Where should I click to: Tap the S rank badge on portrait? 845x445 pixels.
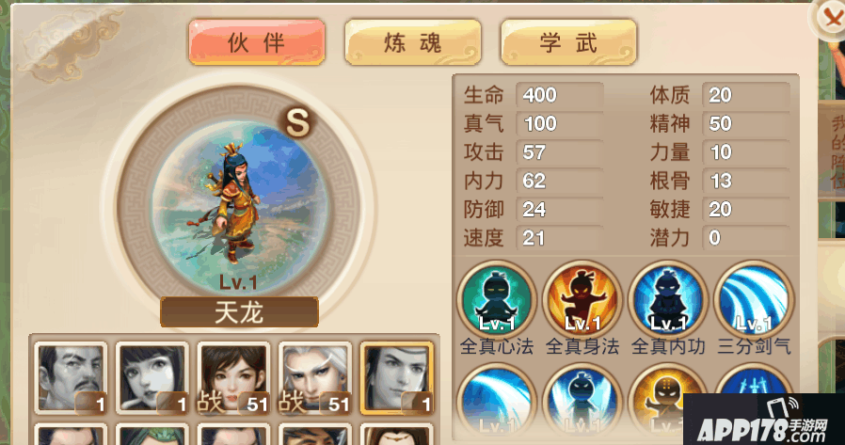pyautogui.click(x=297, y=123)
